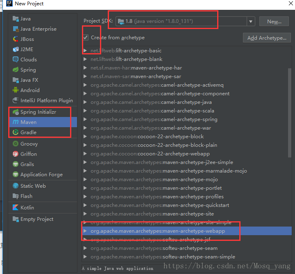Click the Application Forge icon
Viewport: 295px width, 274px height.
16,175
